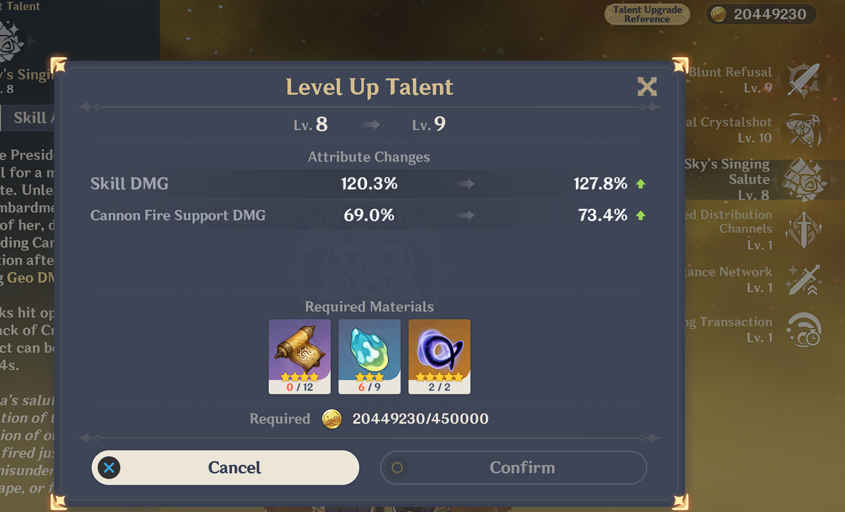Open Talent Upgrade Reference
The image size is (845, 512).
647,14
